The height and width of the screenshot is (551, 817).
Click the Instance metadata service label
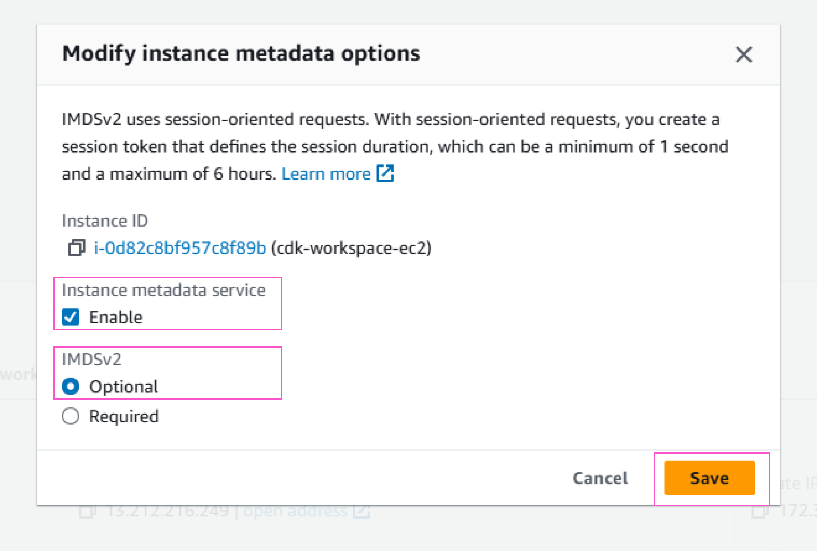[x=163, y=290]
